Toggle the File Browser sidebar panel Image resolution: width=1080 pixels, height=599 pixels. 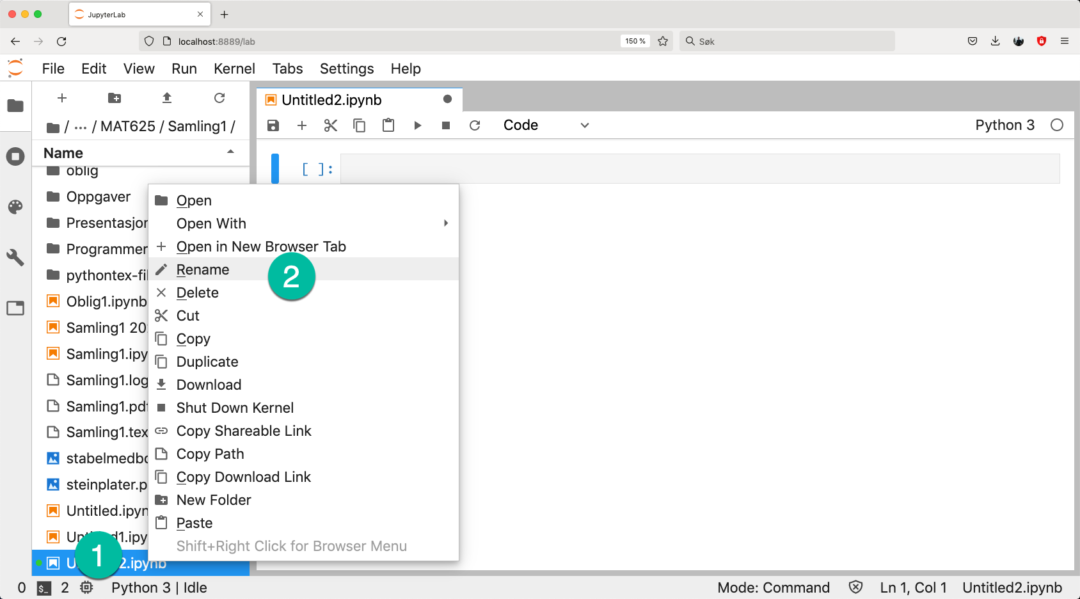tap(15, 106)
